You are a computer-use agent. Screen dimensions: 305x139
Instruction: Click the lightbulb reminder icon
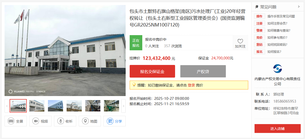[134, 85]
